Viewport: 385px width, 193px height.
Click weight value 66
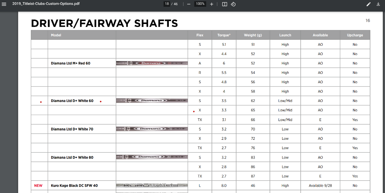point(253,120)
